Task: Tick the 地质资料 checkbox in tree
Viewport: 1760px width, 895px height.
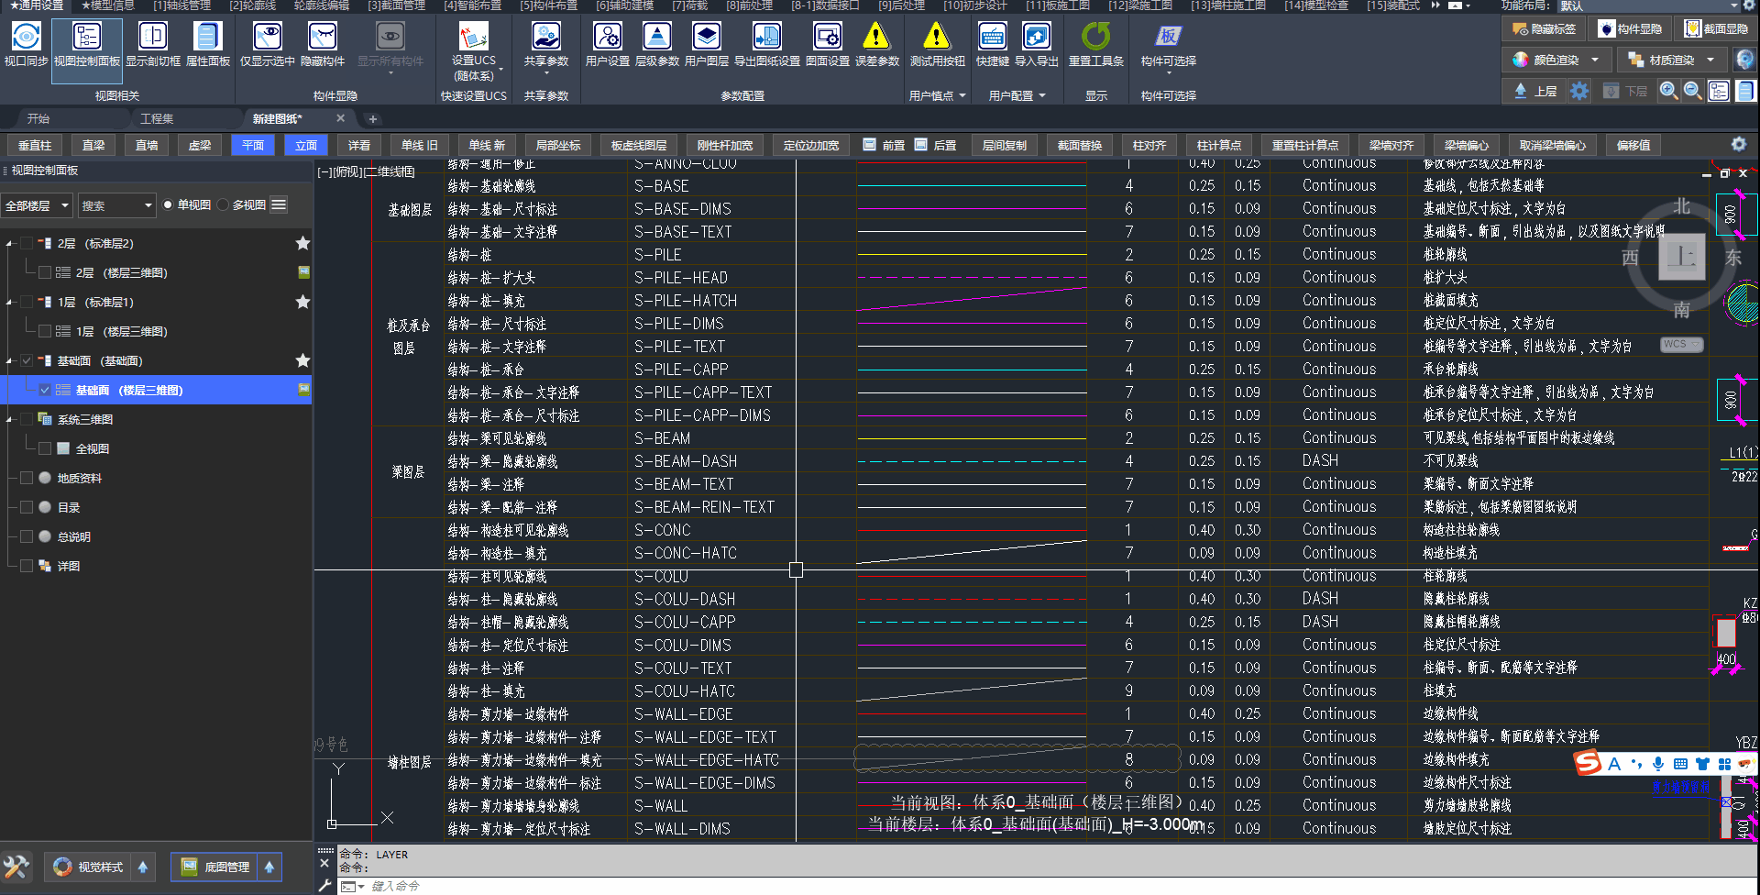Action: point(26,478)
